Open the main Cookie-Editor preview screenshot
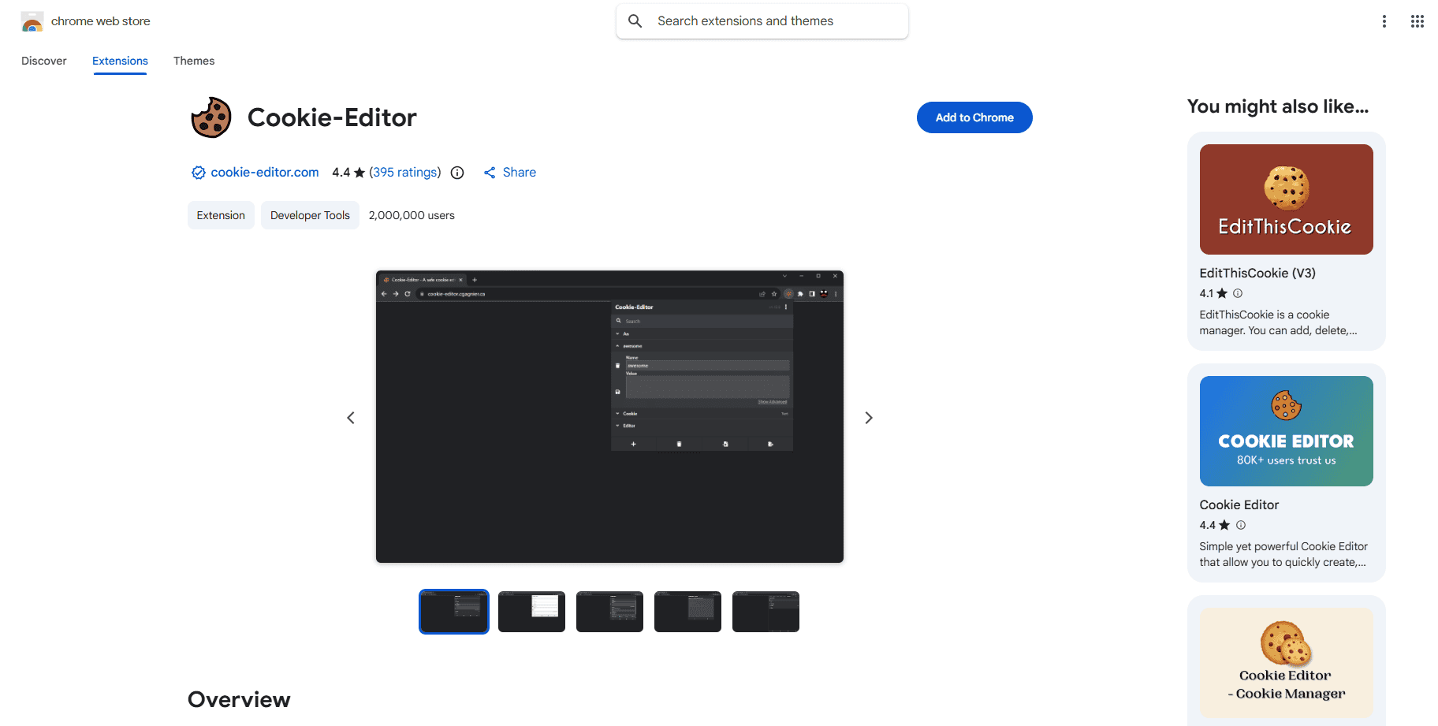Screen dimensions: 1438x726 609,417
